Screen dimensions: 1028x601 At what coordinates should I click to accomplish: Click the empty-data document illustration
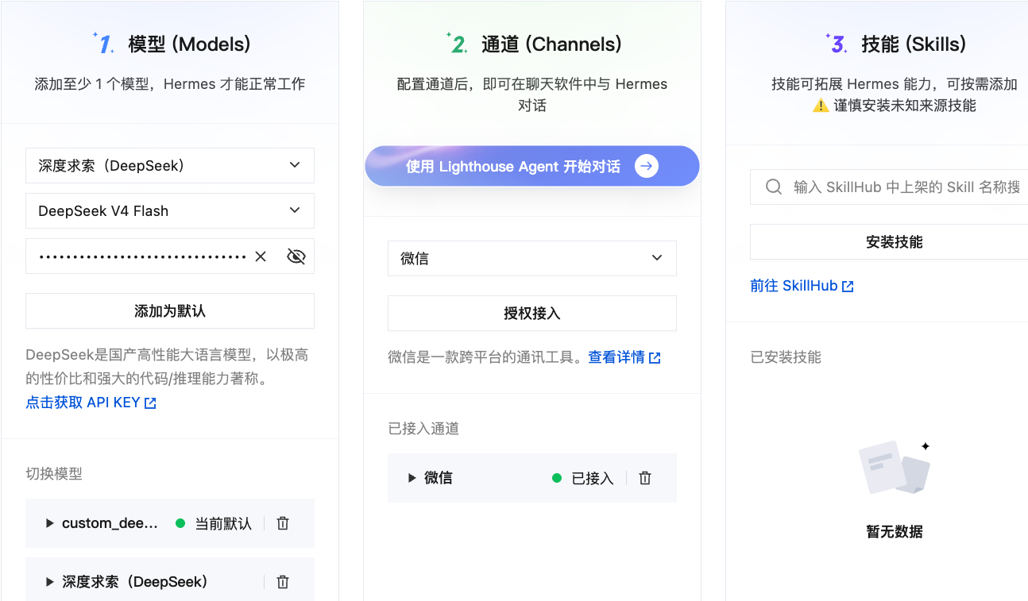click(x=895, y=467)
